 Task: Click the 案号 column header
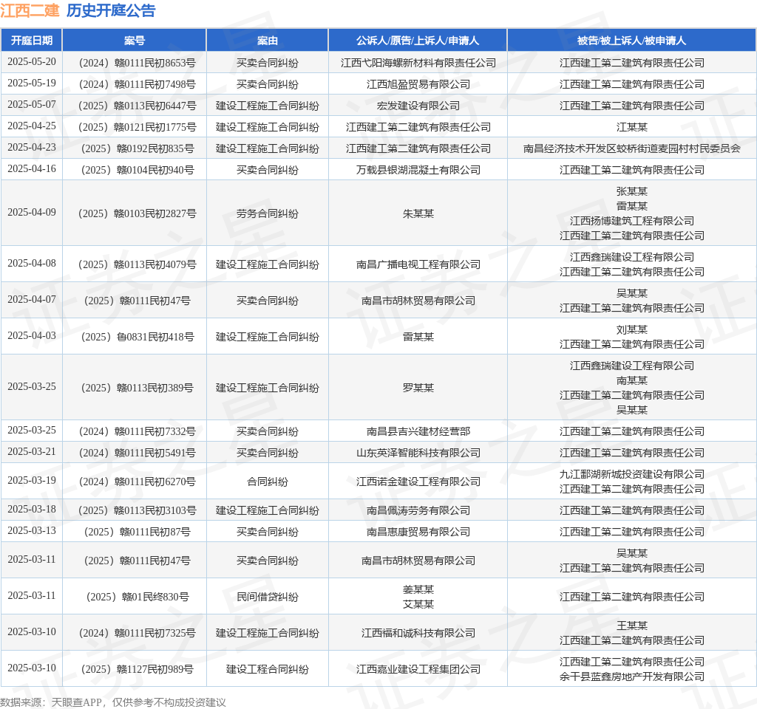pyautogui.click(x=135, y=41)
